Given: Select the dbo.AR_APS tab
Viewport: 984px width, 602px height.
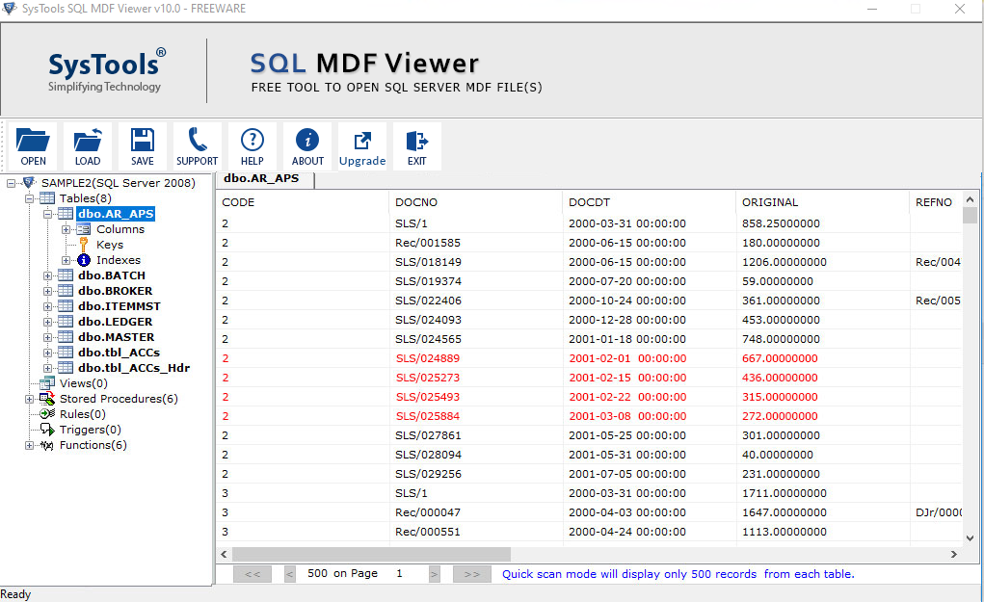Looking at the screenshot, I should (264, 179).
